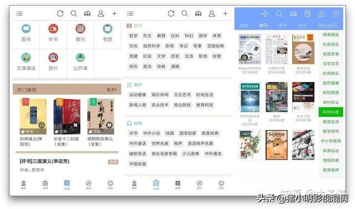This screenshot has width=355, height=209.
Task: Tap the 中国名曲 audio tag
Action: (138, 164)
